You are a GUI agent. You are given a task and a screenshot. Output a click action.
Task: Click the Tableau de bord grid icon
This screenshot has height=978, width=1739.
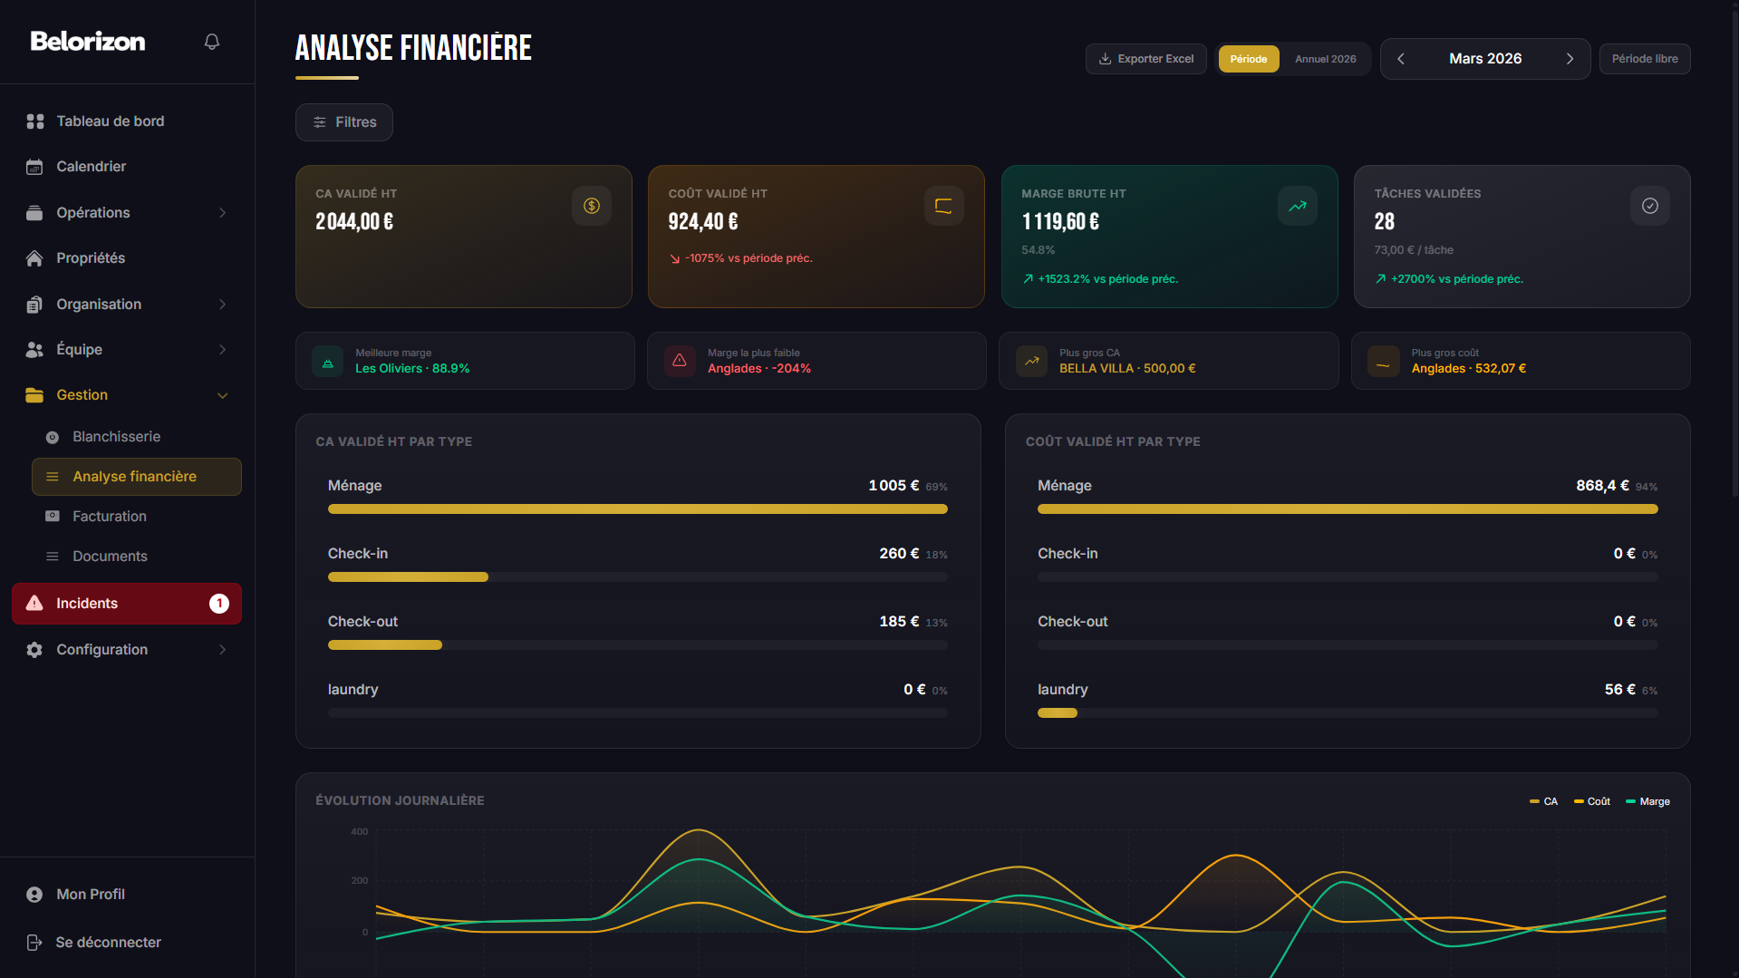[35, 121]
